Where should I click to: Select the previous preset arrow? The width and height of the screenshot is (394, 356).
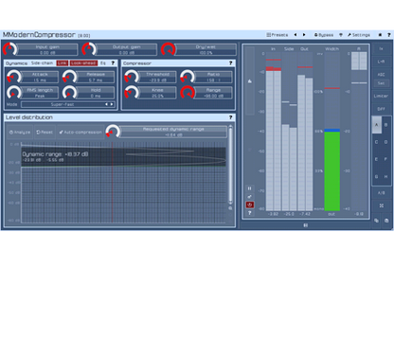[295, 35]
